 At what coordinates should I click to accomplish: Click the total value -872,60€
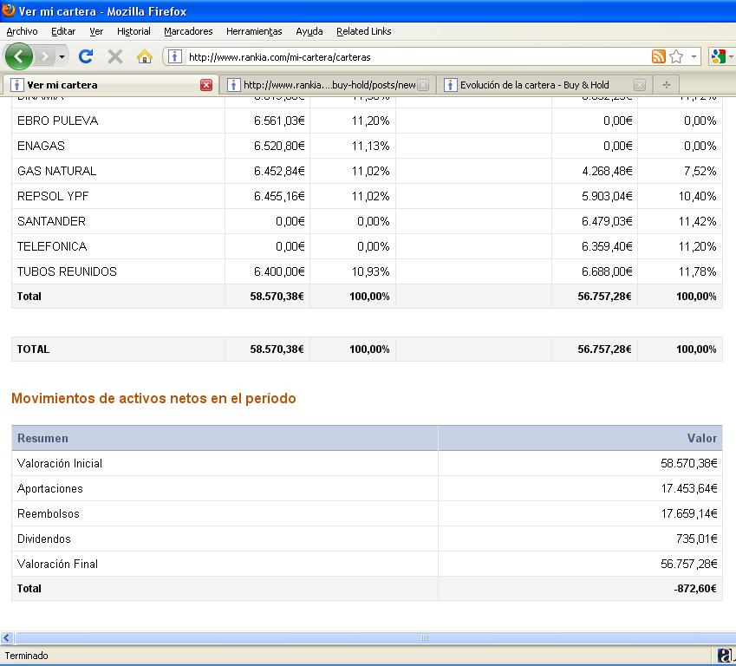(x=695, y=589)
